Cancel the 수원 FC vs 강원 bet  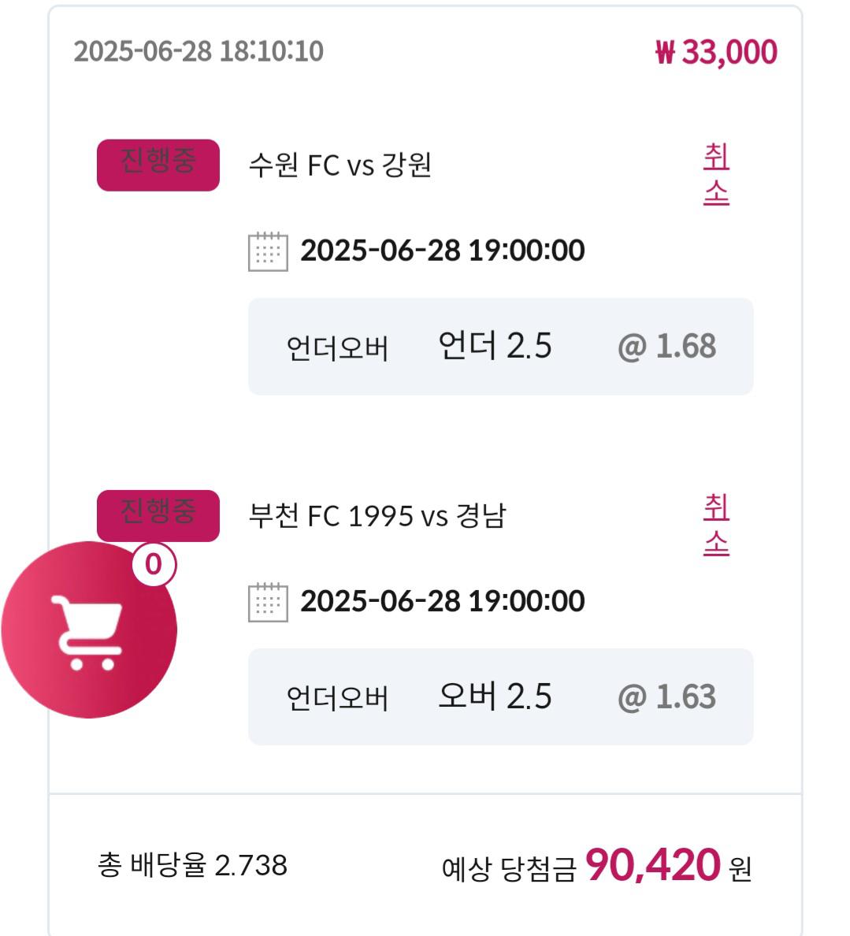pos(716,174)
